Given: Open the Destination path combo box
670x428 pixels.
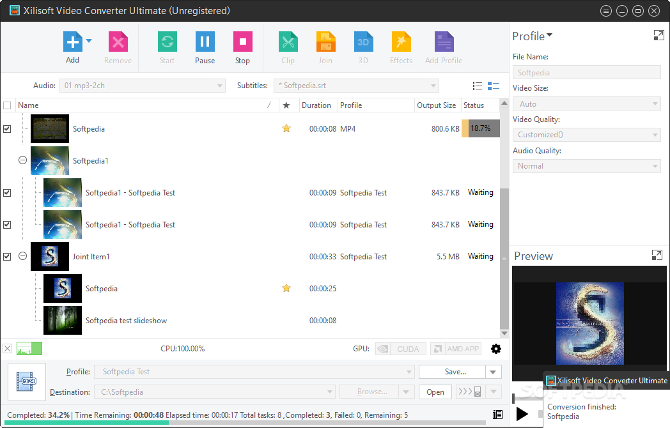Looking at the screenshot, I should 215,392.
